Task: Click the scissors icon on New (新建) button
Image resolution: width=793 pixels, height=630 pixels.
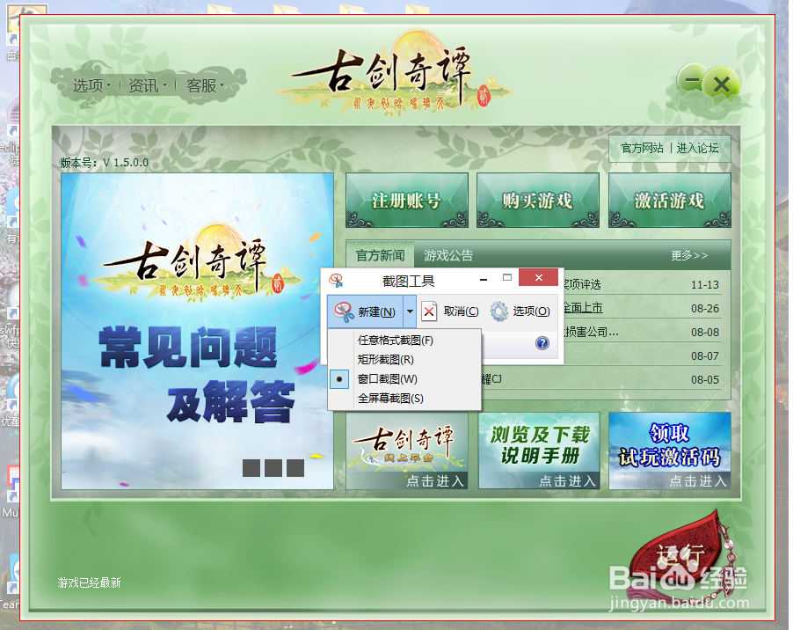Action: click(345, 311)
